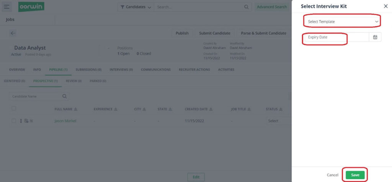Tick the select-all candidates checkbox

coord(14,108)
